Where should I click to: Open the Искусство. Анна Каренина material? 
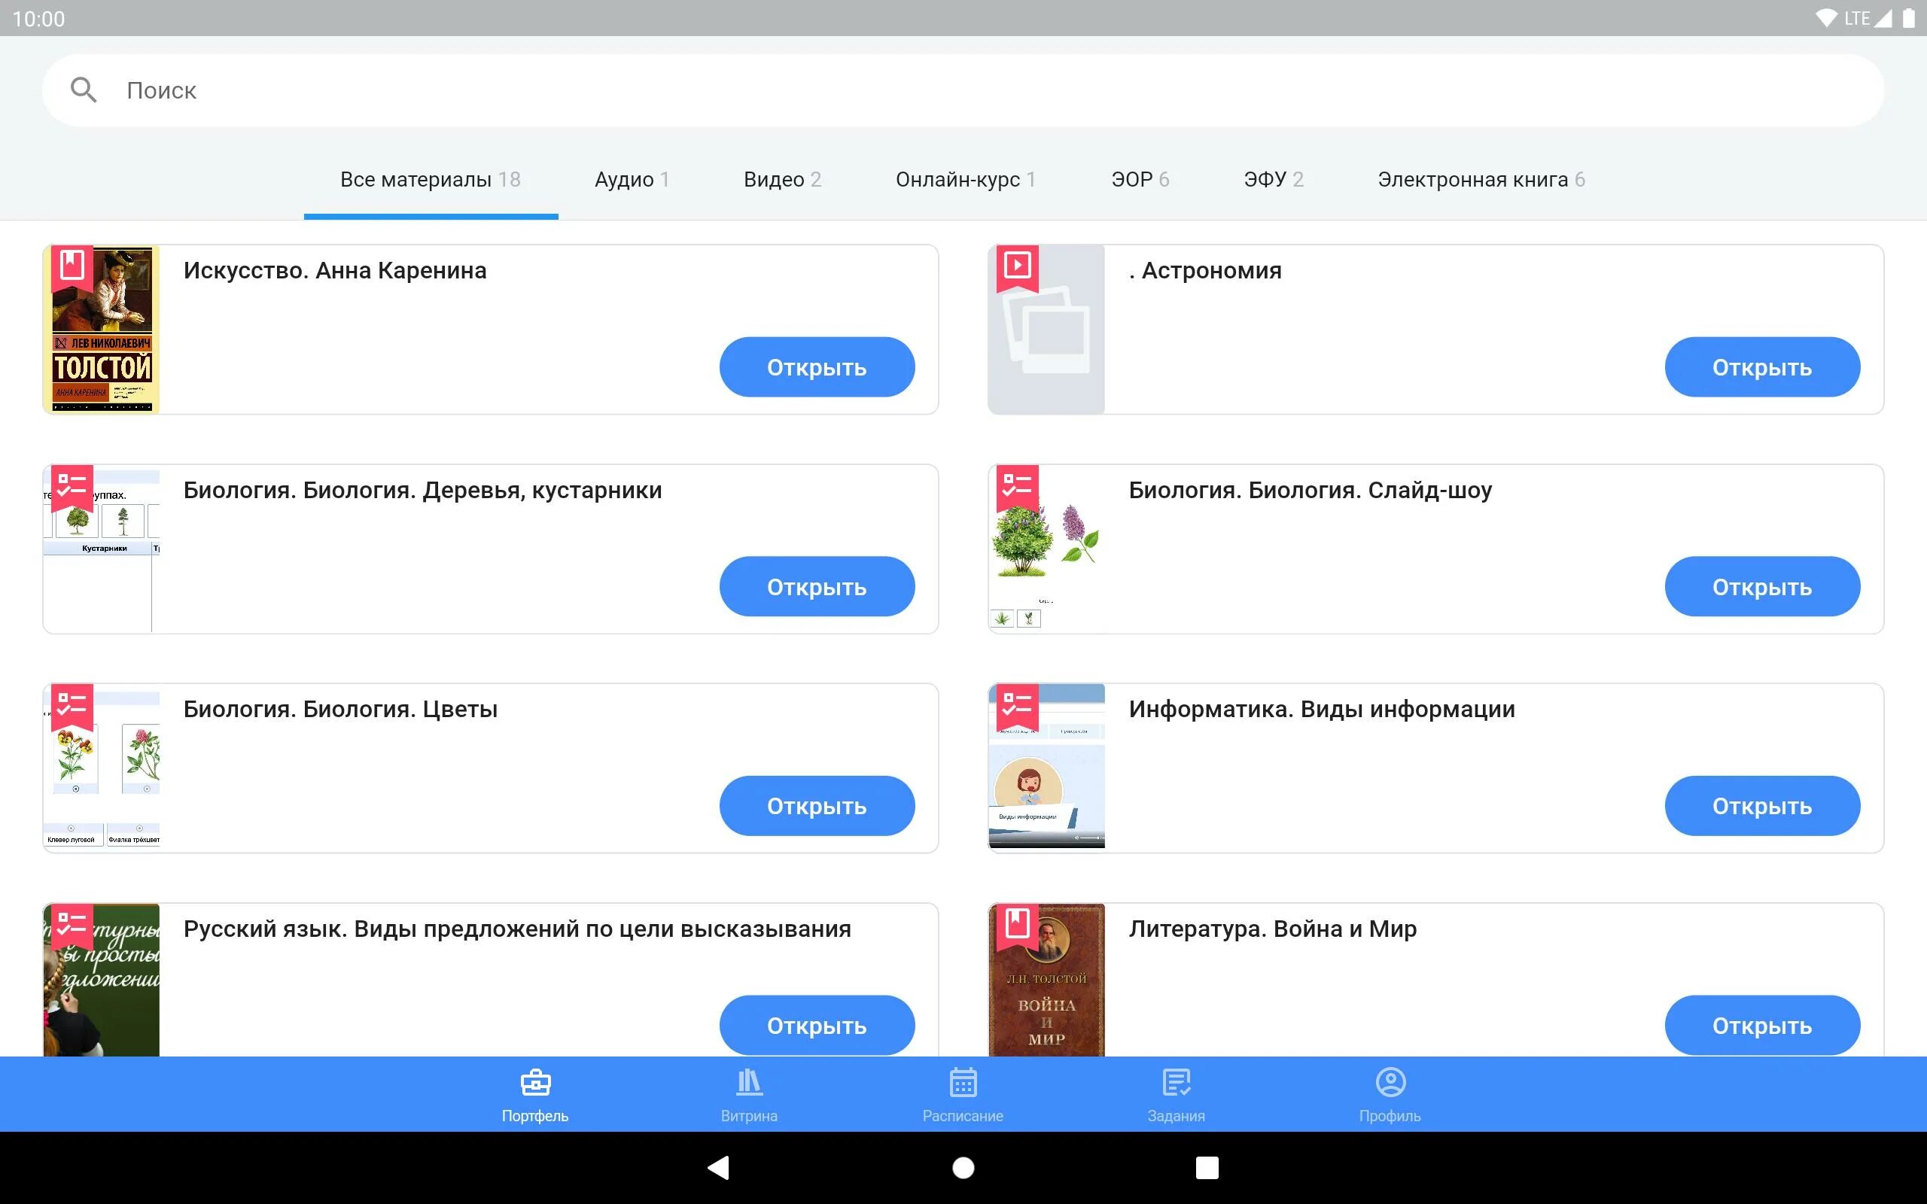(x=816, y=367)
